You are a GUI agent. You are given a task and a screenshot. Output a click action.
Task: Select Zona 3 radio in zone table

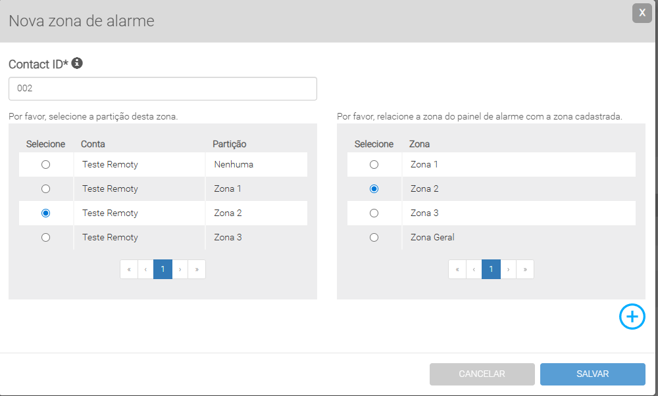tap(374, 213)
